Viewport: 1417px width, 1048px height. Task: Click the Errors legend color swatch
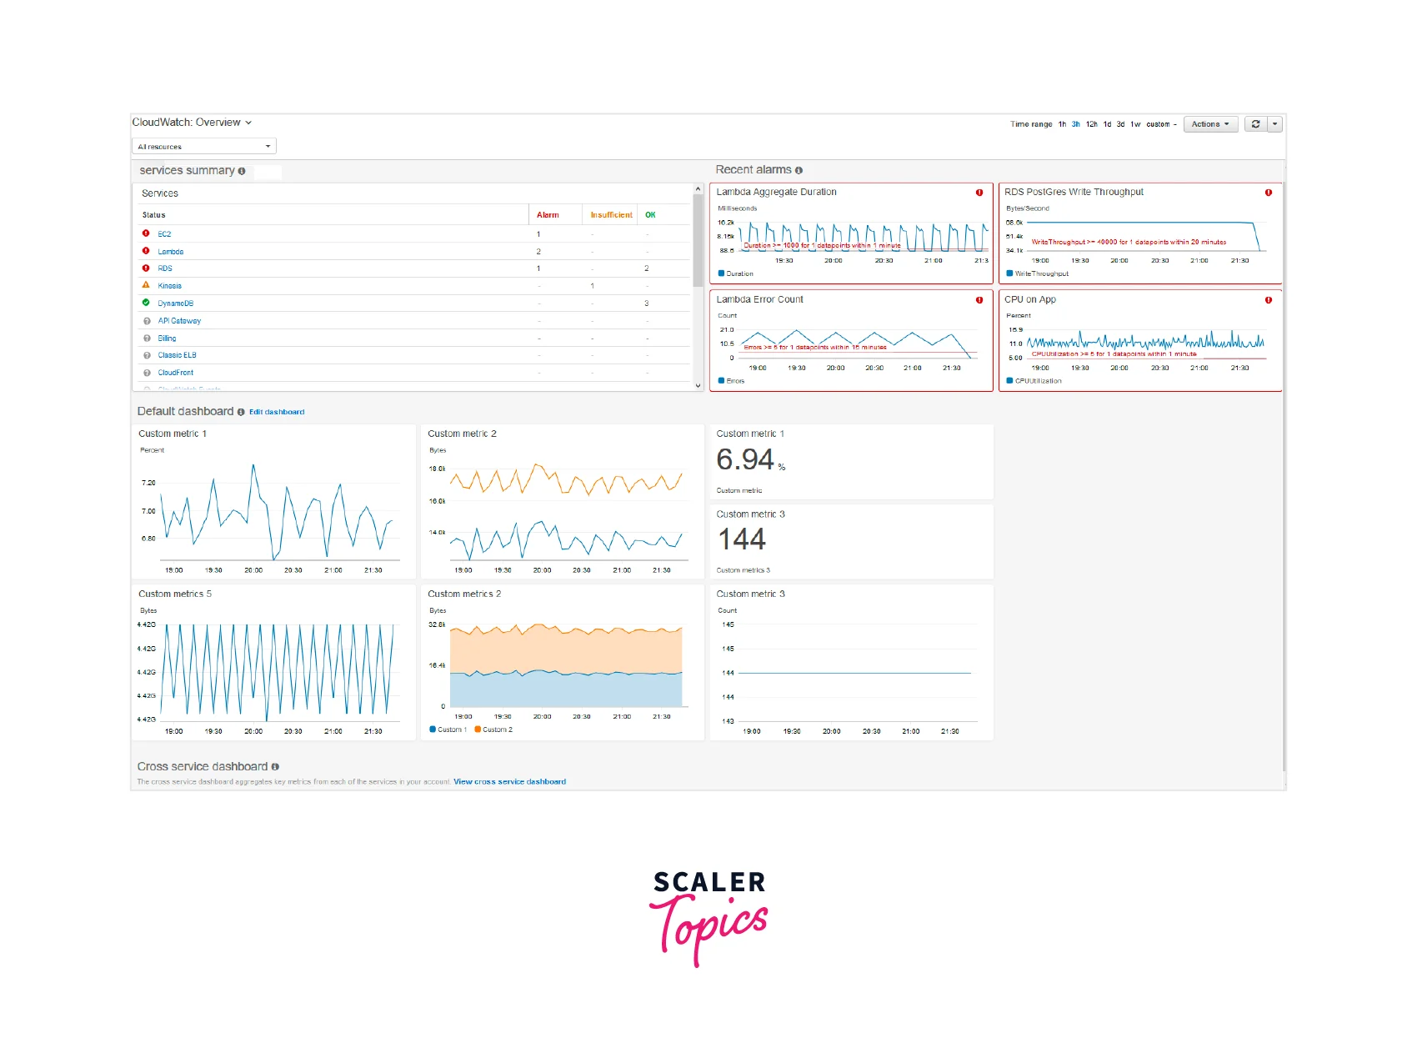point(722,381)
